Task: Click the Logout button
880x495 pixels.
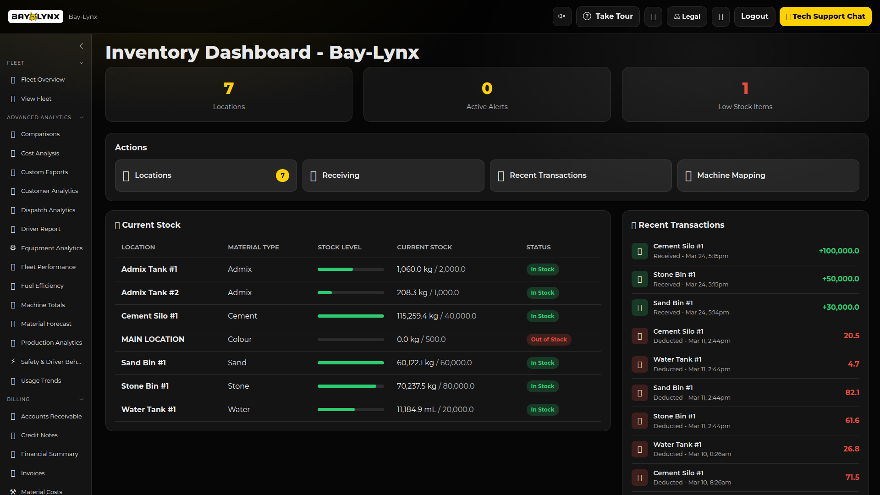Action: (x=754, y=16)
